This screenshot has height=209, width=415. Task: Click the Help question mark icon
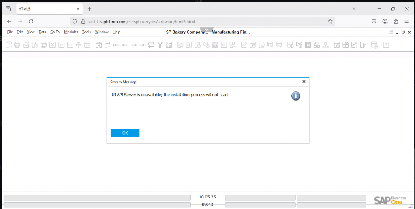pos(386,45)
